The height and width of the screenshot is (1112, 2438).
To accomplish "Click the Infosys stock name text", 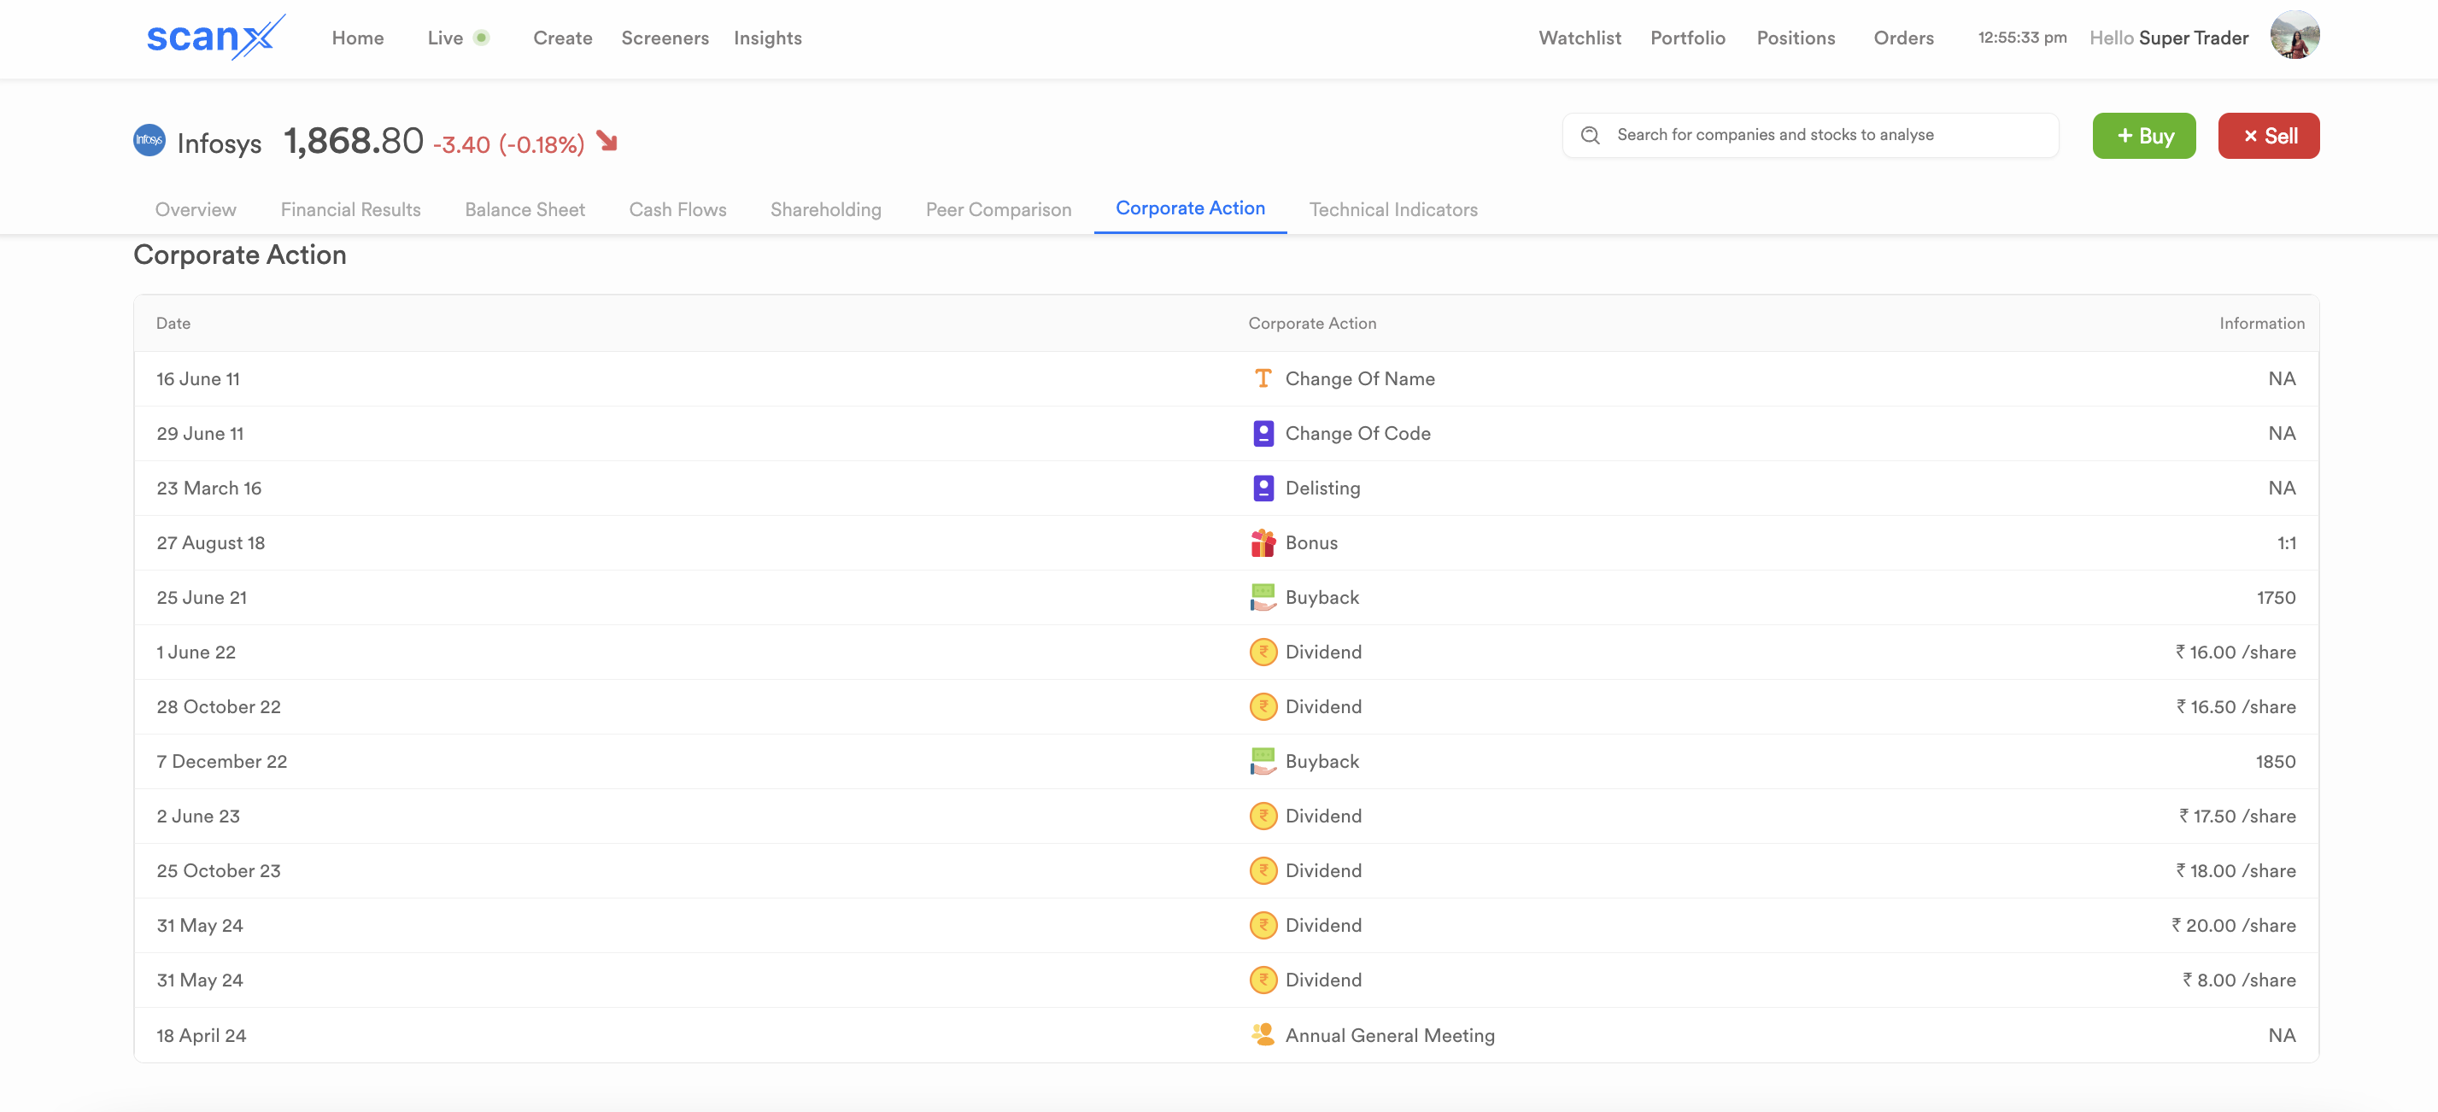I will click(220, 143).
